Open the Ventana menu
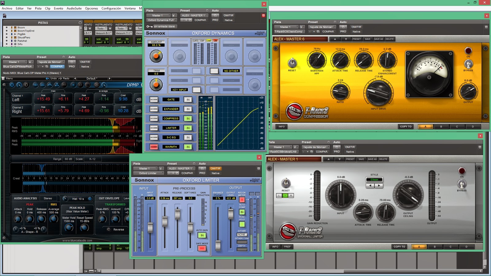This screenshot has height=276, width=491. click(x=130, y=8)
